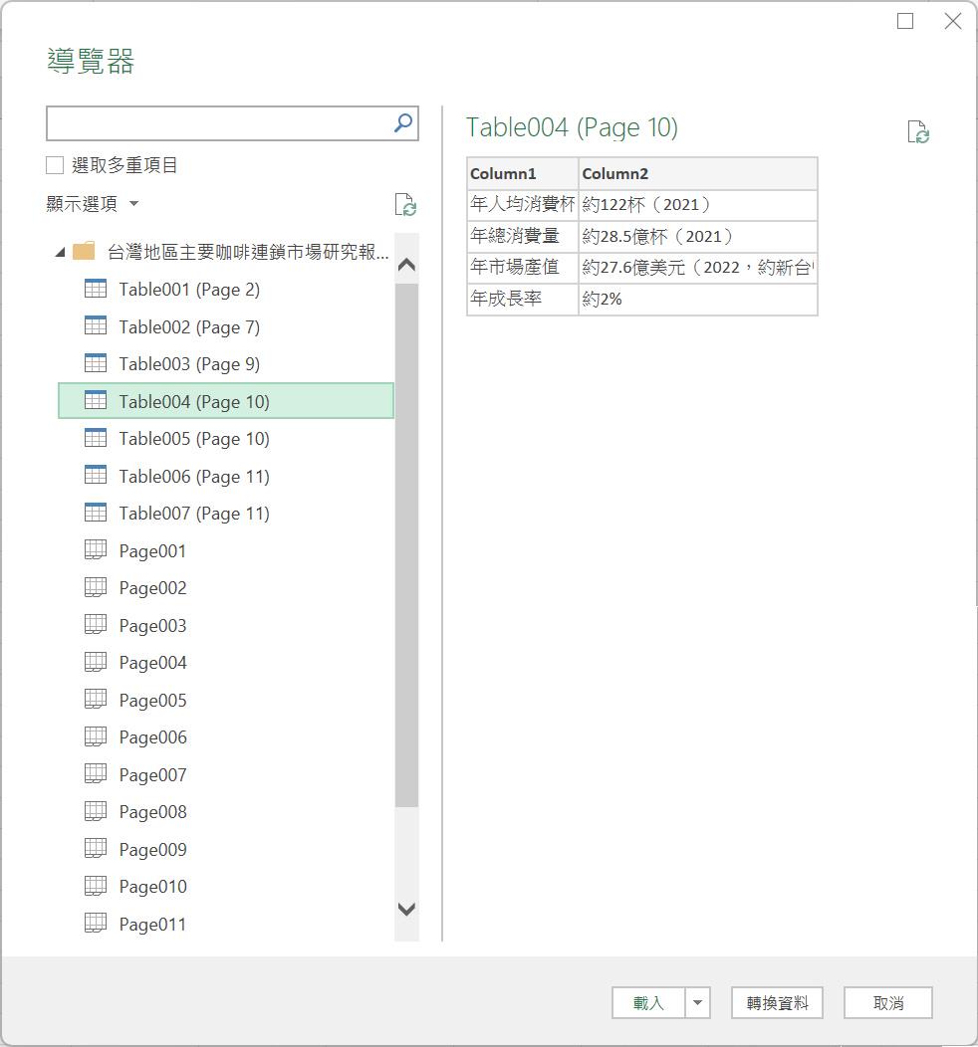
Task: Click the 載入 button
Action: 648,1003
